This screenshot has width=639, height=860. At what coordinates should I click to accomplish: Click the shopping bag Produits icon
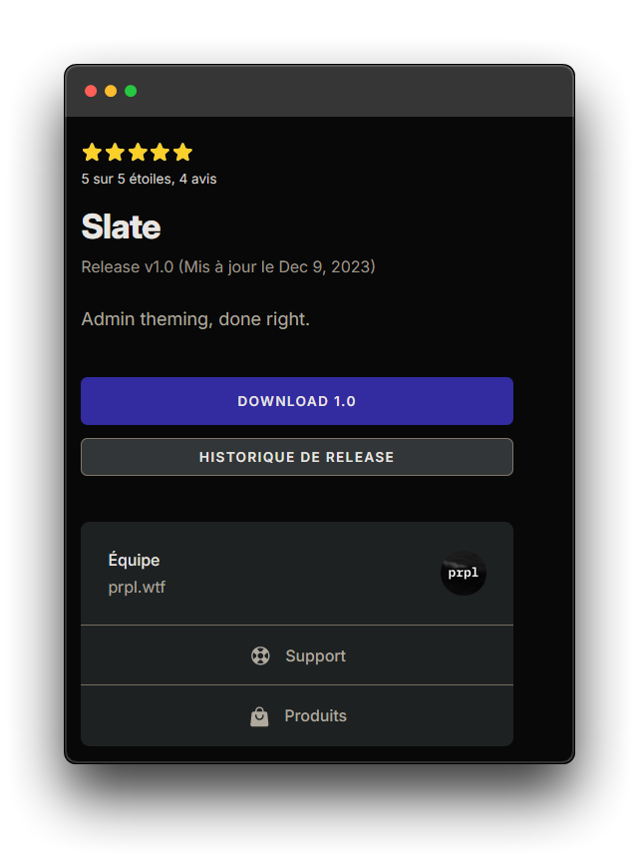click(260, 715)
